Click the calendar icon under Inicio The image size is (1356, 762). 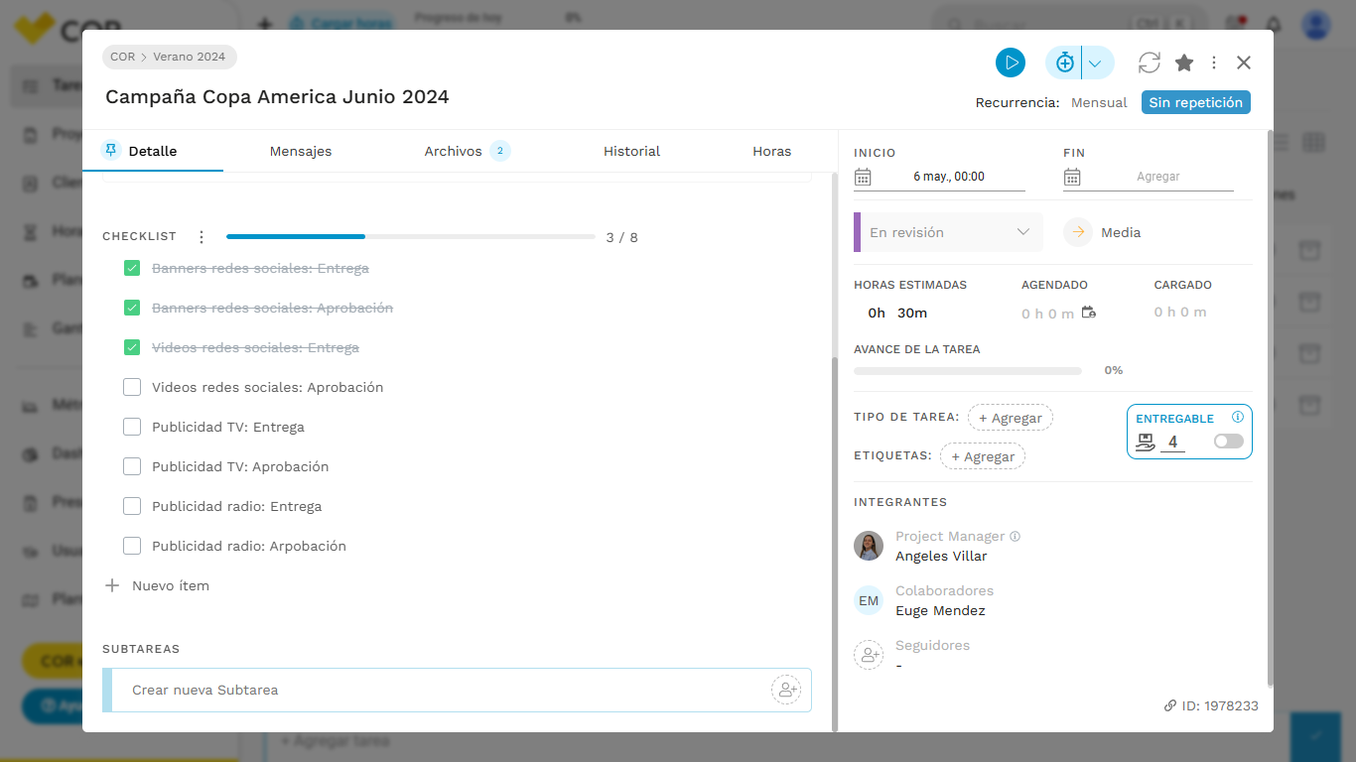click(x=863, y=177)
